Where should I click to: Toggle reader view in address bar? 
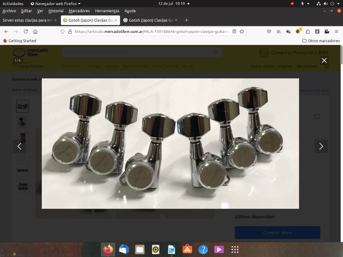point(234,31)
